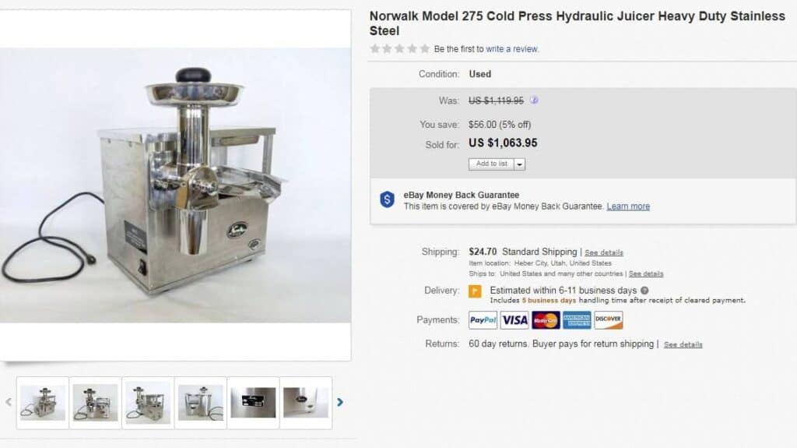
Task: Show previous thumbnails with the left arrow
Action: [9, 402]
